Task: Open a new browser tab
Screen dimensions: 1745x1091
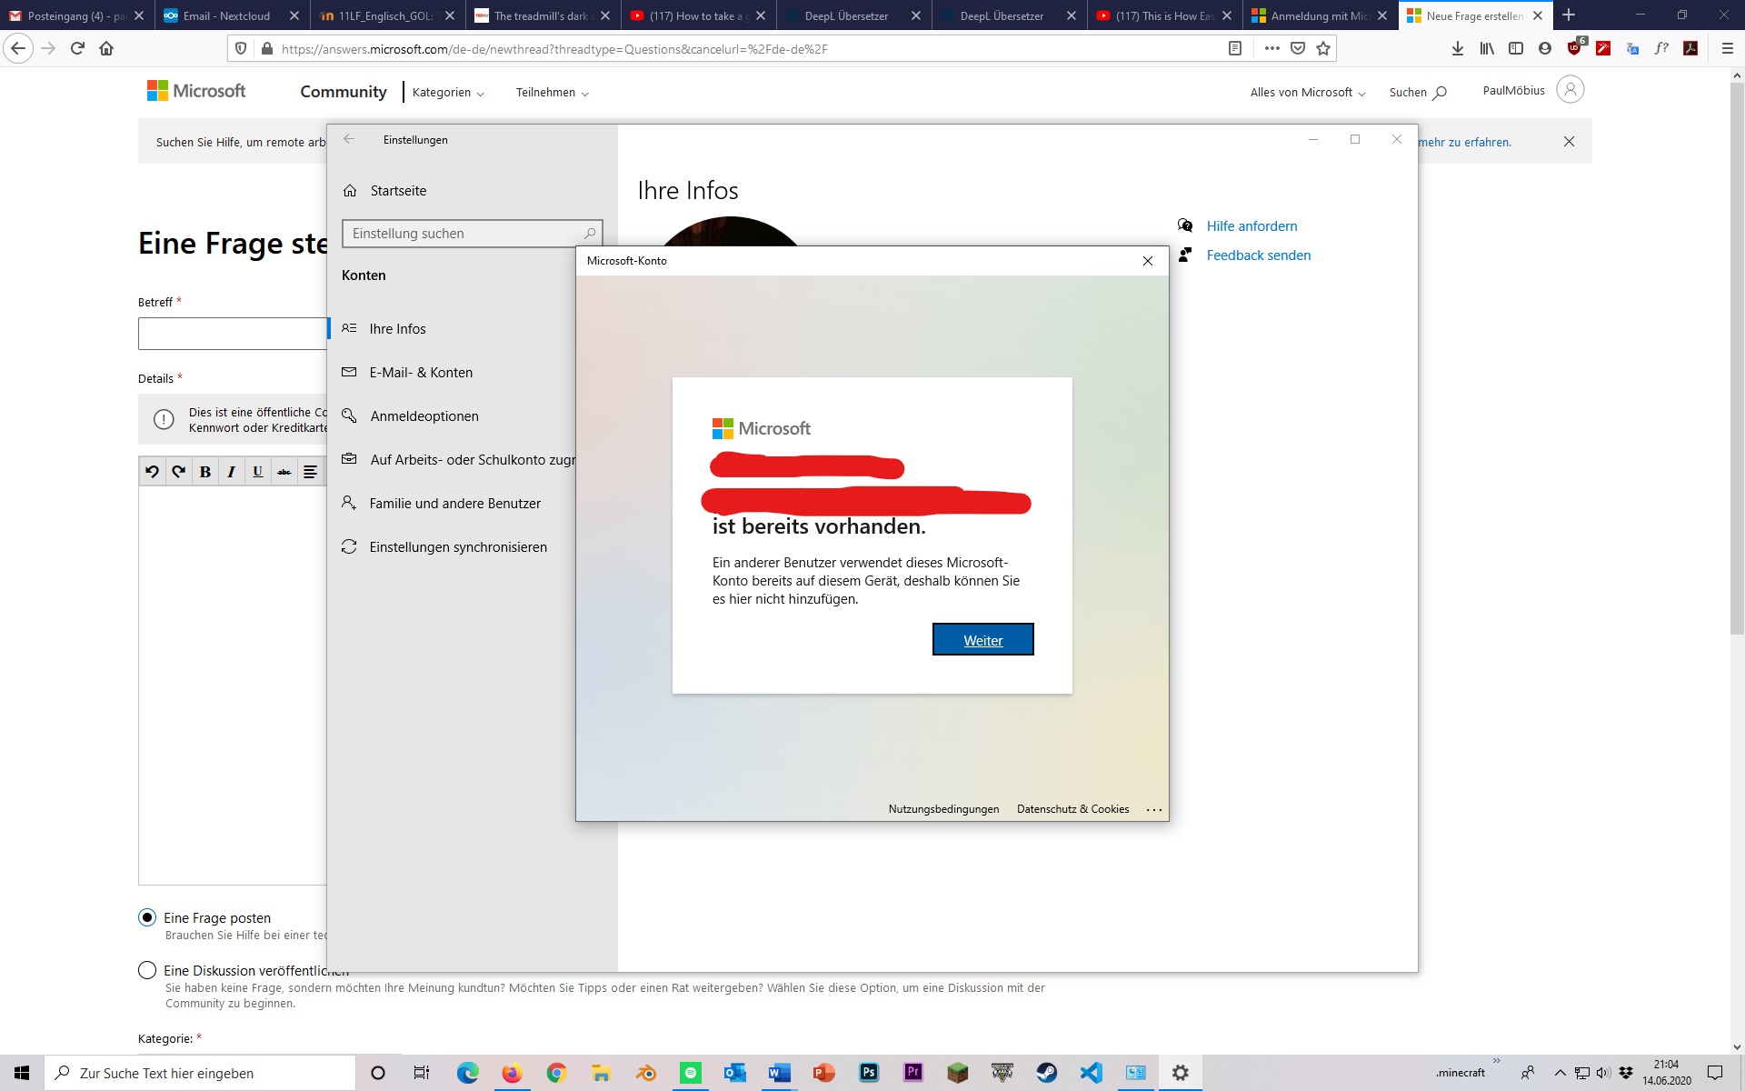Action: coord(1569,15)
